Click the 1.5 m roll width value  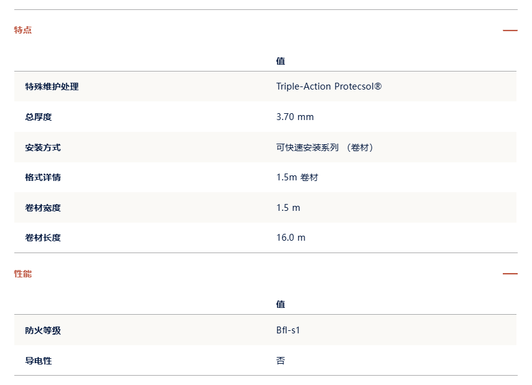(x=288, y=208)
